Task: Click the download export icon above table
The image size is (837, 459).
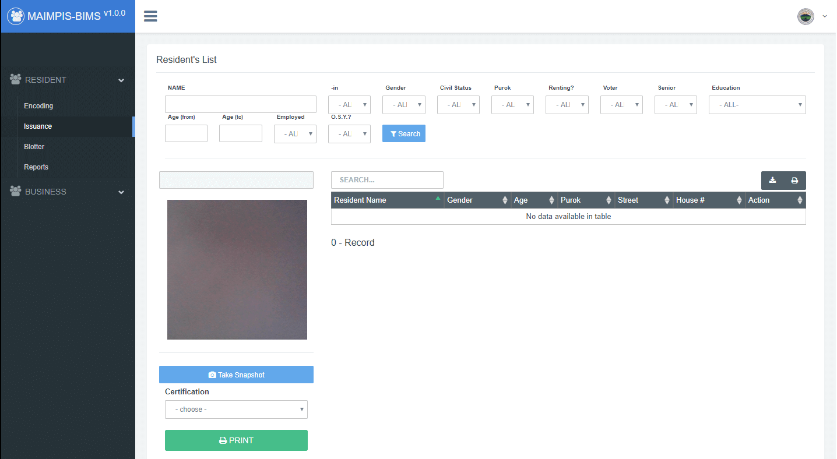Action: coord(772,181)
